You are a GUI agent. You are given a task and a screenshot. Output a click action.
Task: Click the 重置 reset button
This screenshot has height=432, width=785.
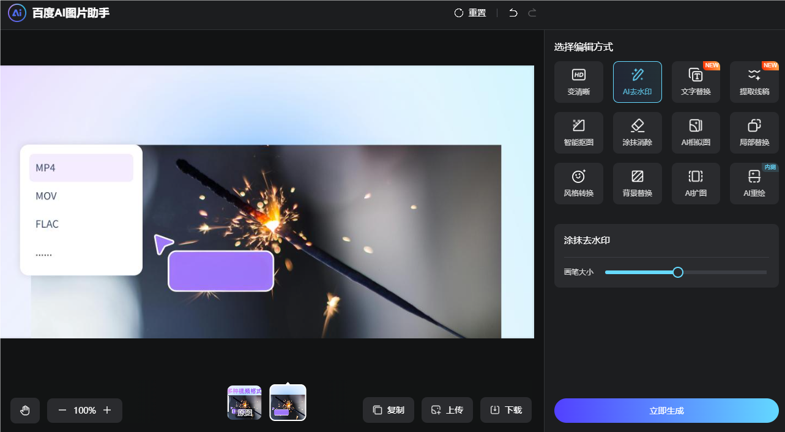tap(470, 13)
